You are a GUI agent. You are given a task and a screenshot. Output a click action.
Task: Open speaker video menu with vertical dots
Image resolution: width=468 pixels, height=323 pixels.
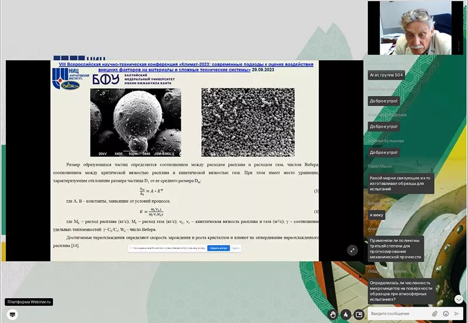(x=459, y=46)
